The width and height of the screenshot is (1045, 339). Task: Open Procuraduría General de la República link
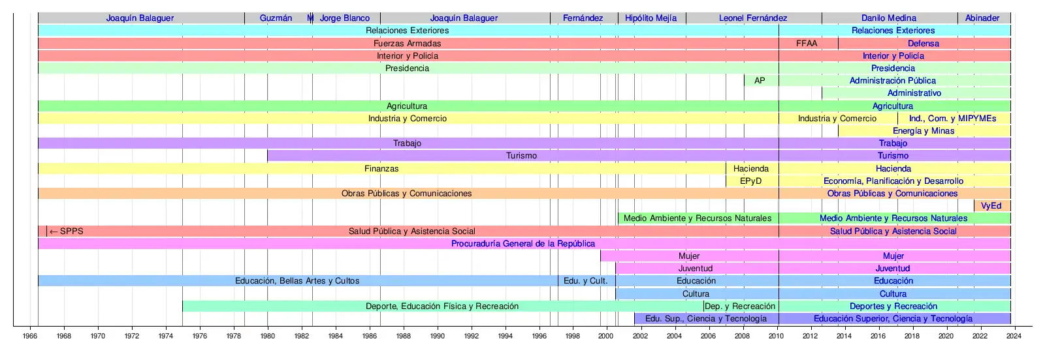(522, 244)
